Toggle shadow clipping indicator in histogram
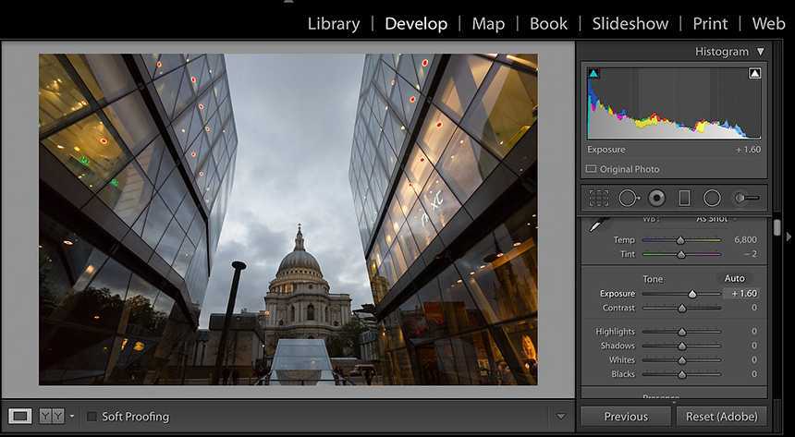Image resolution: width=795 pixels, height=437 pixels. (593, 73)
